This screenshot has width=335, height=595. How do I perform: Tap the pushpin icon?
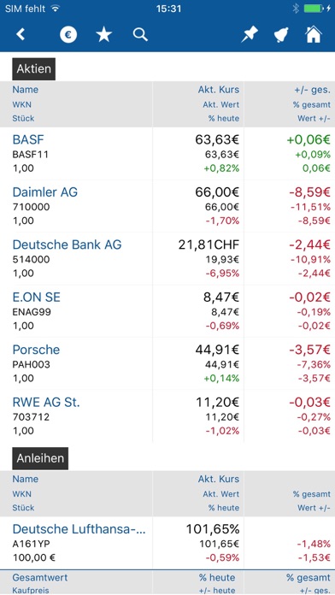[250, 35]
